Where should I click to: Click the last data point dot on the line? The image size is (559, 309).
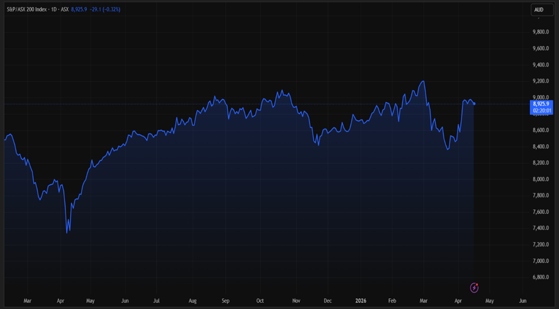click(474, 104)
